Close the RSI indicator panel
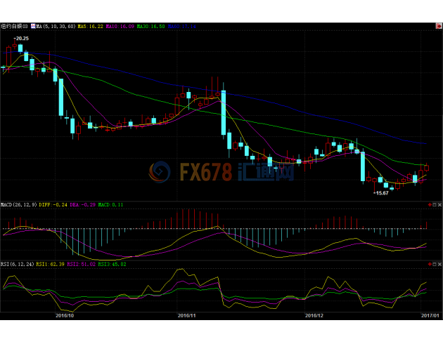The image size is (443, 344). [439, 264]
